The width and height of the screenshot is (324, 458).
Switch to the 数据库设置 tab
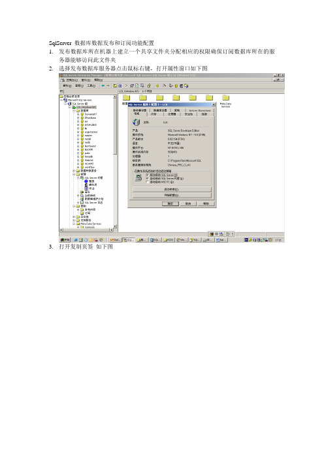coord(160,110)
